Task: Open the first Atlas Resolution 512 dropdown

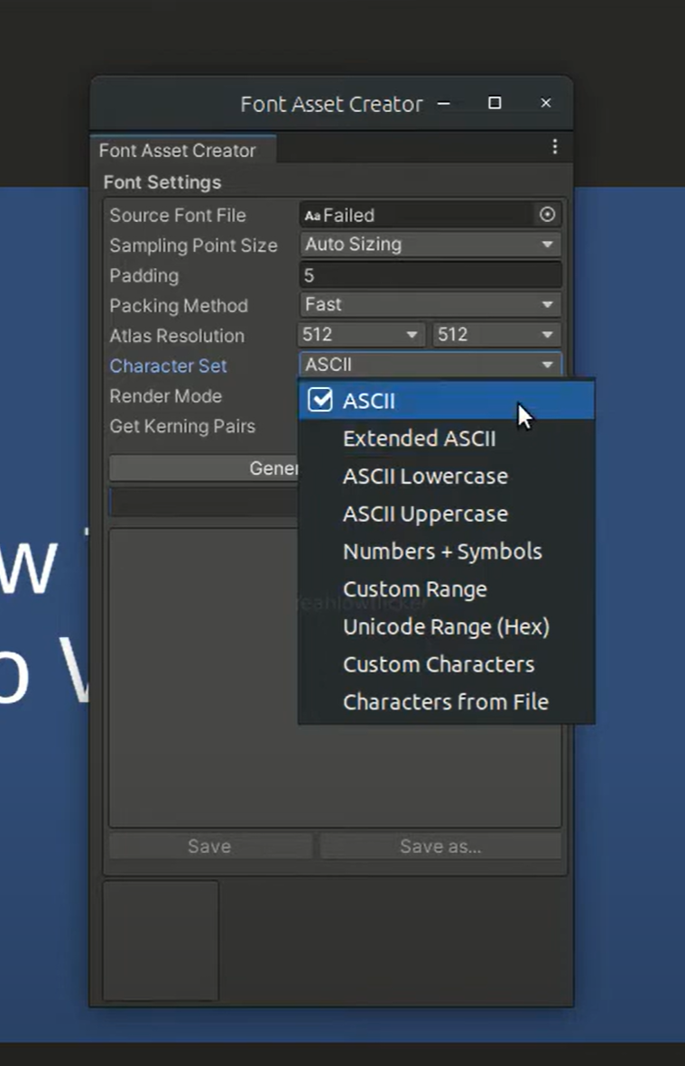Action: coord(361,335)
